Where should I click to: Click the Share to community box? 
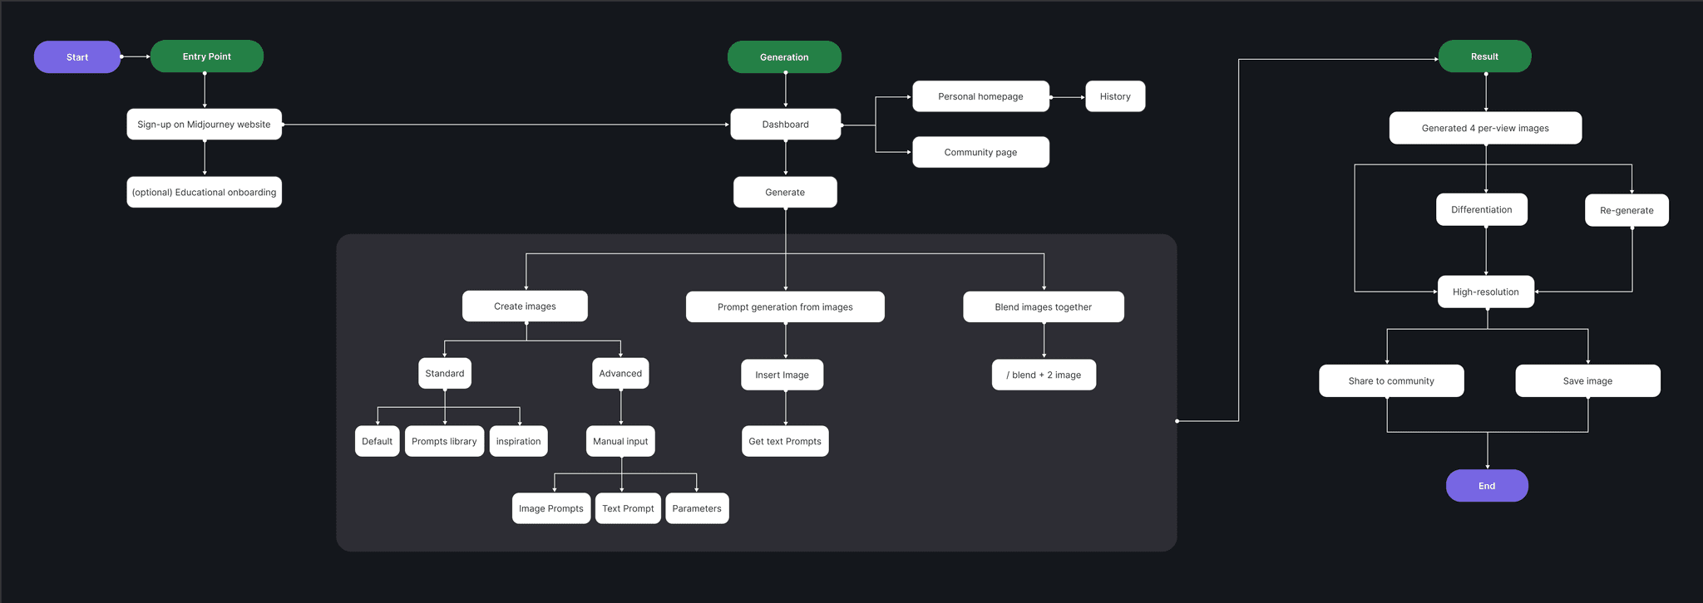click(x=1391, y=381)
